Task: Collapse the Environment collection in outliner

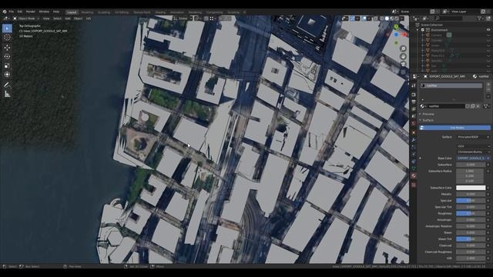Action: tap(418, 30)
